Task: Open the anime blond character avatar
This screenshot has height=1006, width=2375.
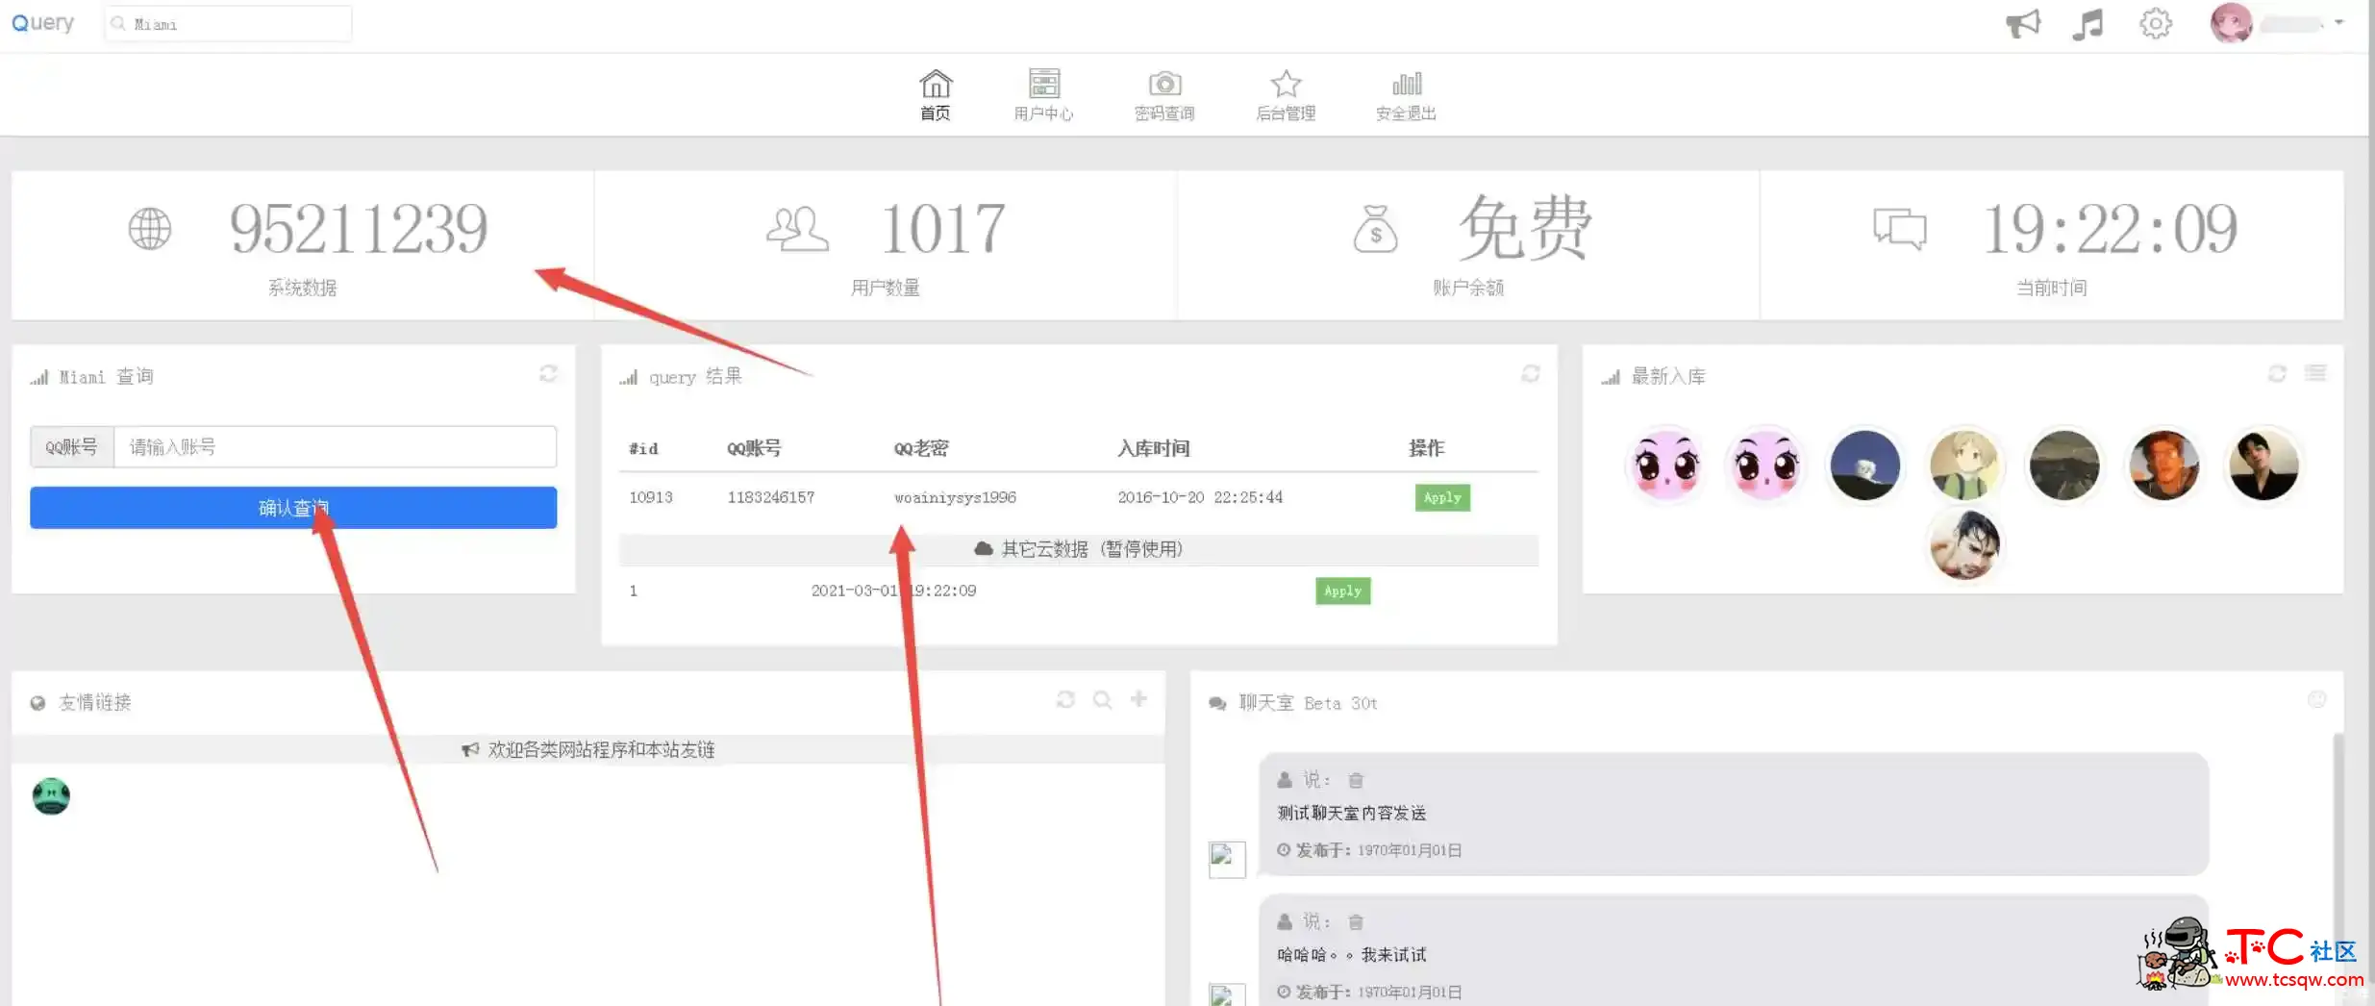Action: click(x=1964, y=465)
